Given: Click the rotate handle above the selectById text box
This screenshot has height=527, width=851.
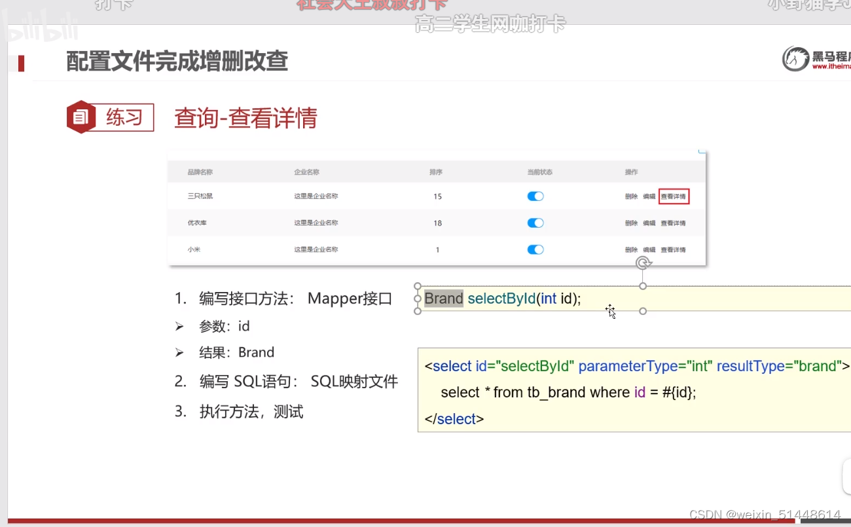Looking at the screenshot, I should (643, 263).
